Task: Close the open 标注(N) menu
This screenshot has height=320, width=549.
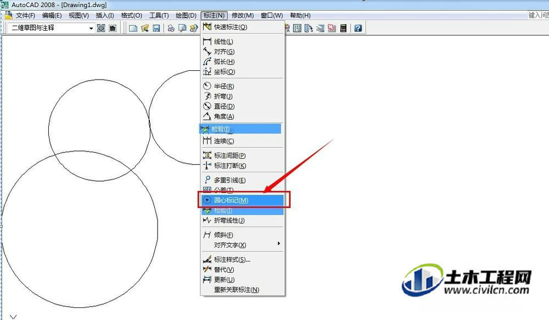Action: point(214,15)
